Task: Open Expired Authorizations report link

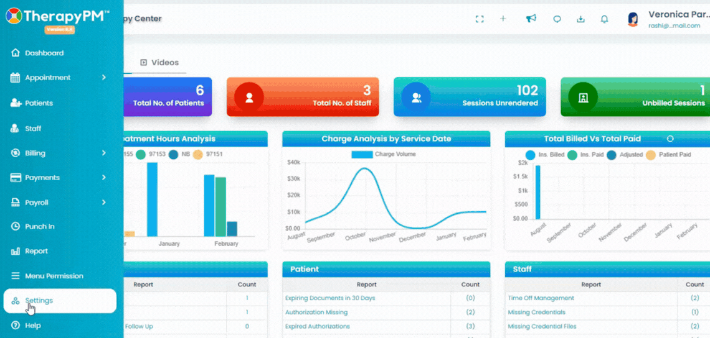Action: point(318,326)
